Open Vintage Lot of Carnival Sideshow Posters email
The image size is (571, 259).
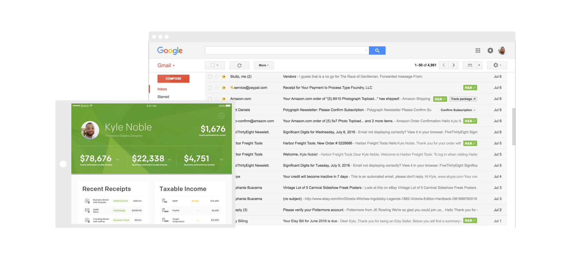tap(371, 188)
